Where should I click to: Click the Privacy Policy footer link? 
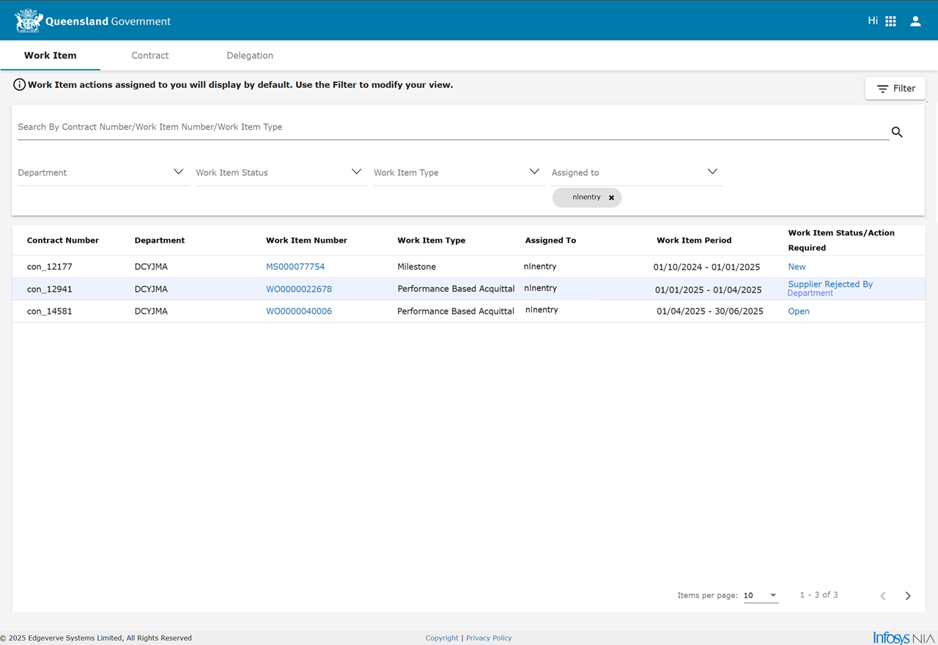(x=489, y=638)
